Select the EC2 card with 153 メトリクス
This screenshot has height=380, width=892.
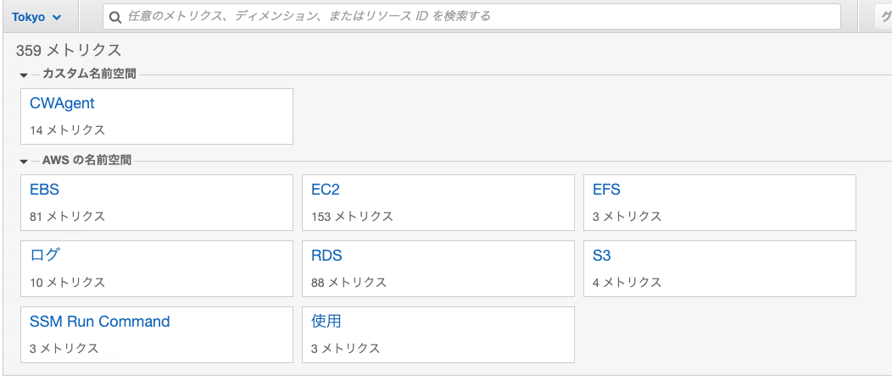coord(438,203)
